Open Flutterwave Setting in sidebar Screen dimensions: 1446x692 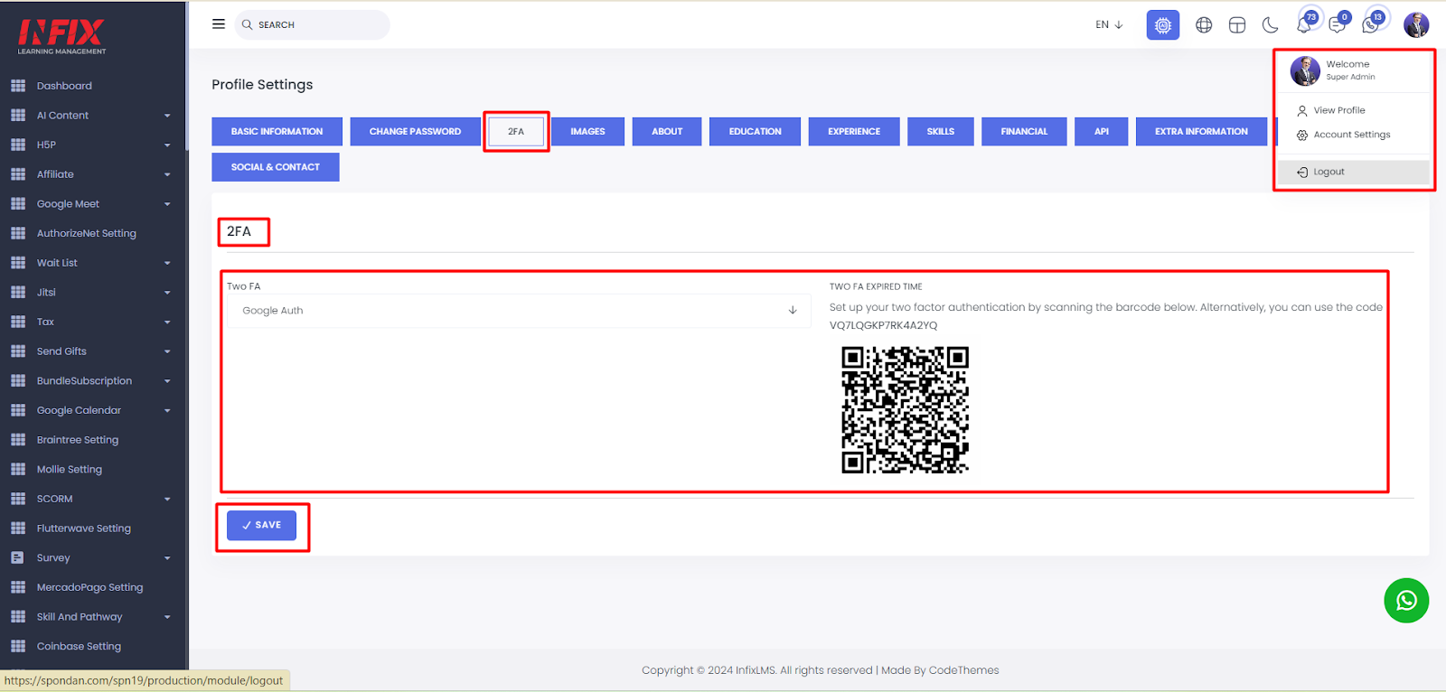tap(84, 528)
